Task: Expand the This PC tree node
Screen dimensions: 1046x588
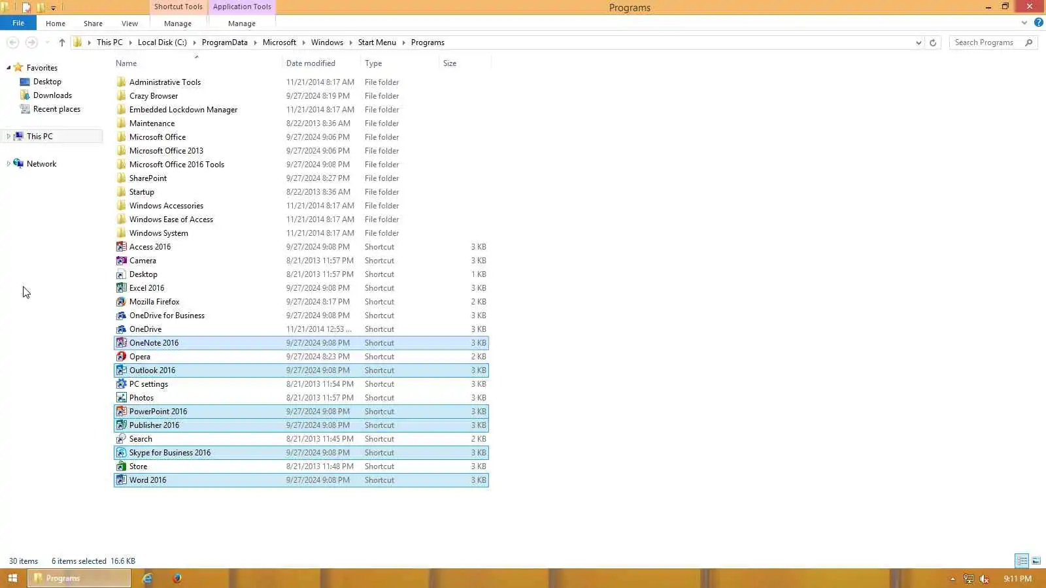Action: pyautogui.click(x=8, y=137)
